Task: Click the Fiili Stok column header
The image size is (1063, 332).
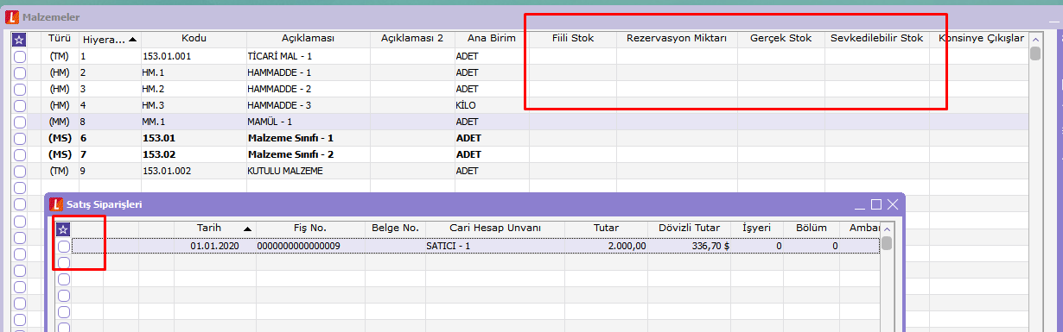Action: click(573, 39)
